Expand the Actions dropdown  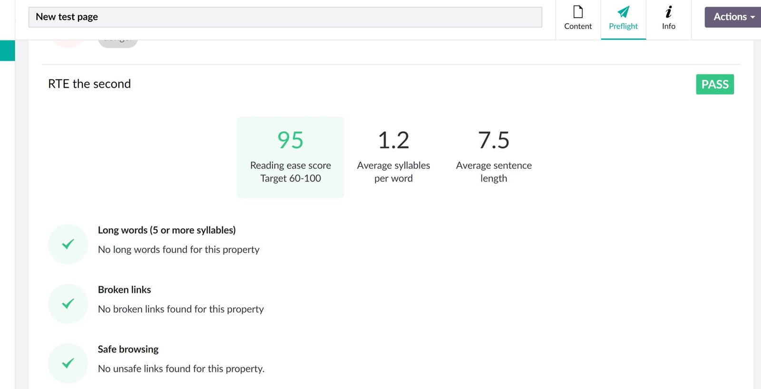[733, 17]
